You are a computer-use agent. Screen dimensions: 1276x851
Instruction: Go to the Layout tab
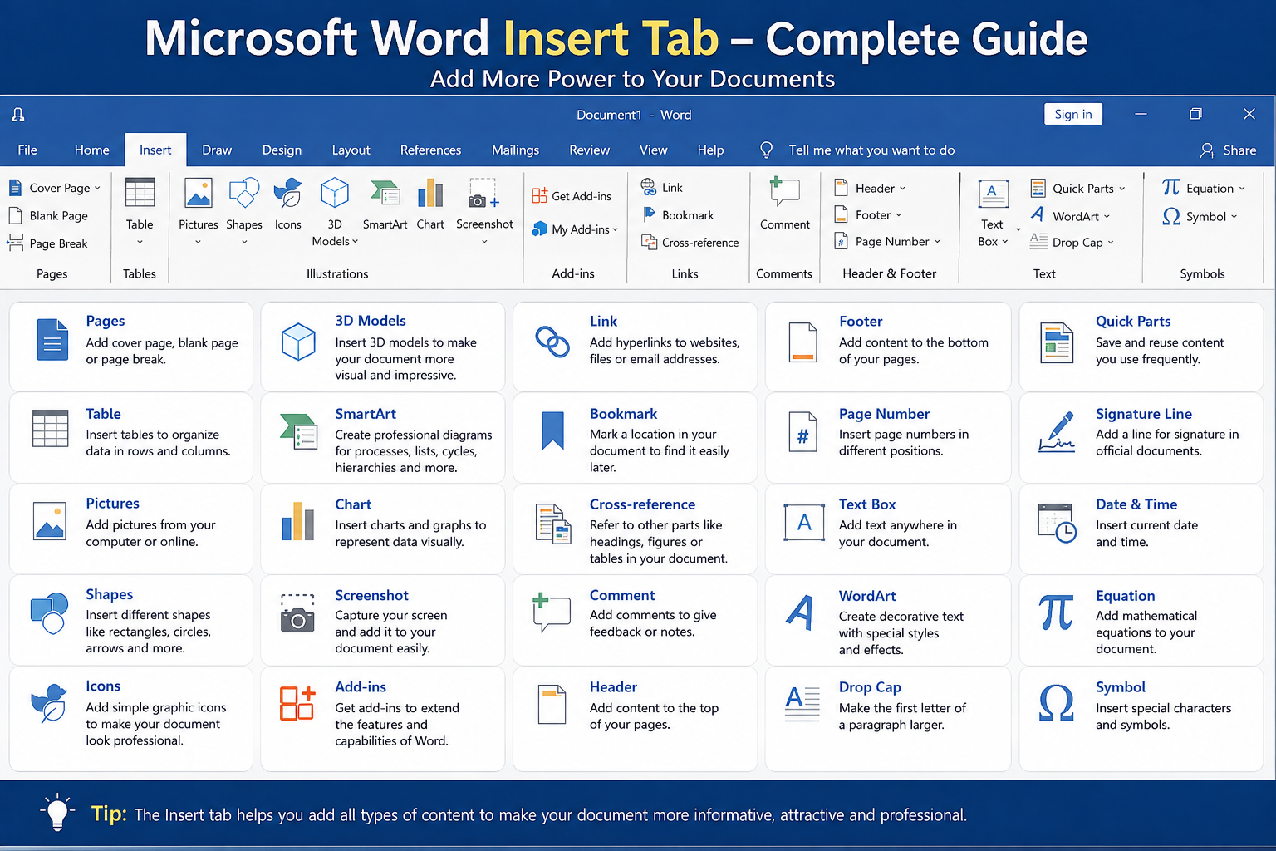click(x=351, y=150)
